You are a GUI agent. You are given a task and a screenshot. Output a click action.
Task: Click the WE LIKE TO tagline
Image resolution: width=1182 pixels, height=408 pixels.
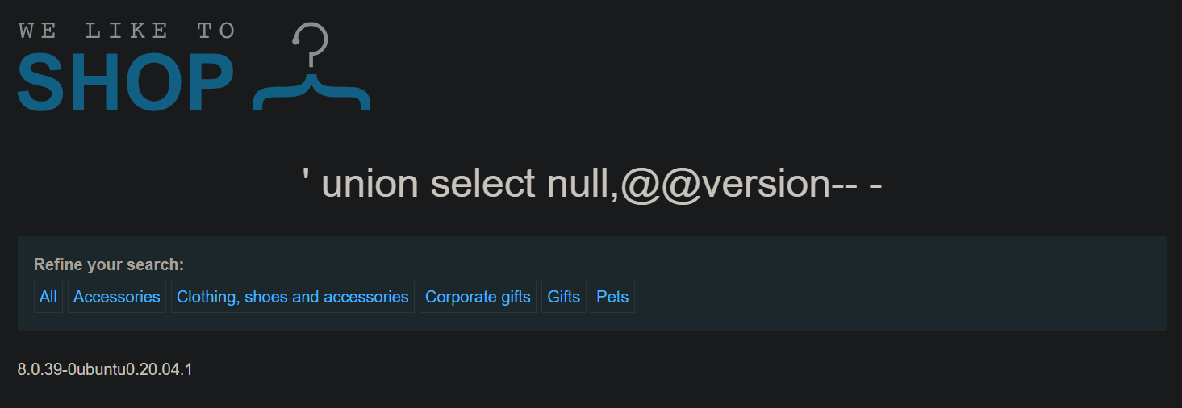(x=127, y=31)
